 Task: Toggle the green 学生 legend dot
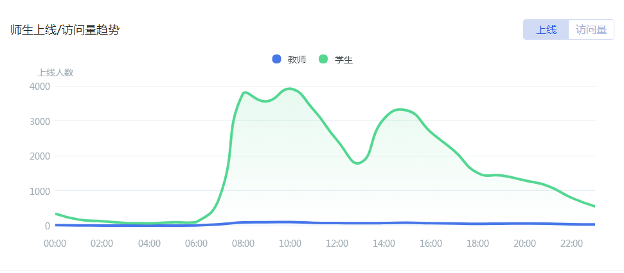point(324,59)
